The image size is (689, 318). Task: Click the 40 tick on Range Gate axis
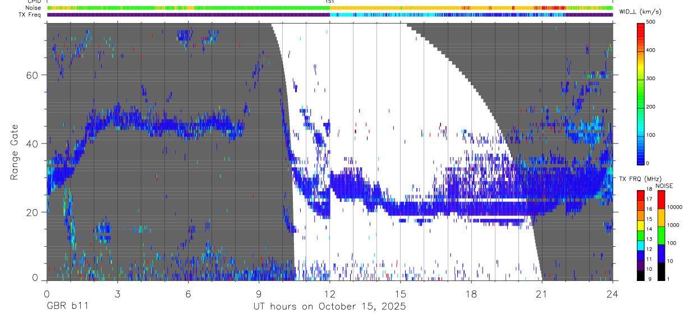point(33,144)
